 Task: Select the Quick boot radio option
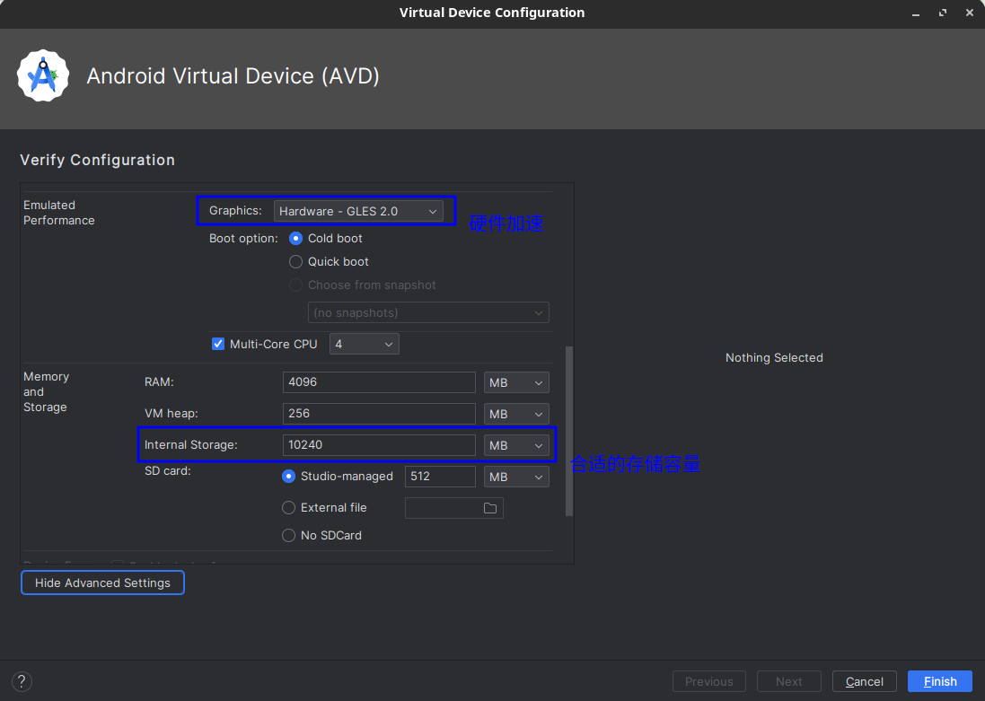tap(296, 262)
